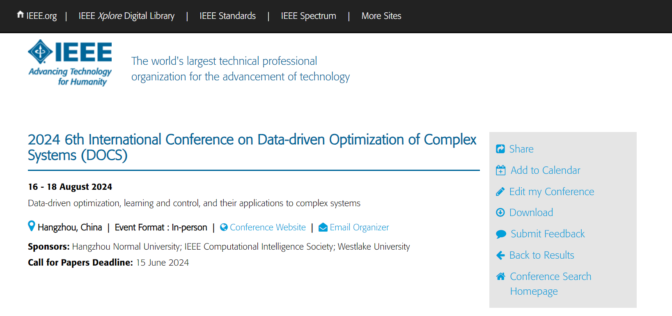Click the deadline text 15 June 2024
Screen dimensions: 672x316
tap(163, 262)
